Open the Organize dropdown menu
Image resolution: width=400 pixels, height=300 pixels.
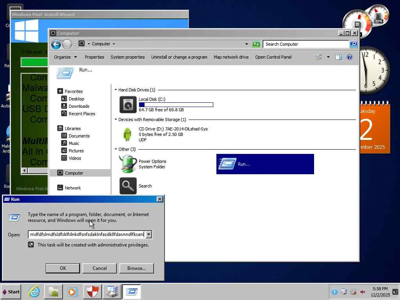point(65,57)
